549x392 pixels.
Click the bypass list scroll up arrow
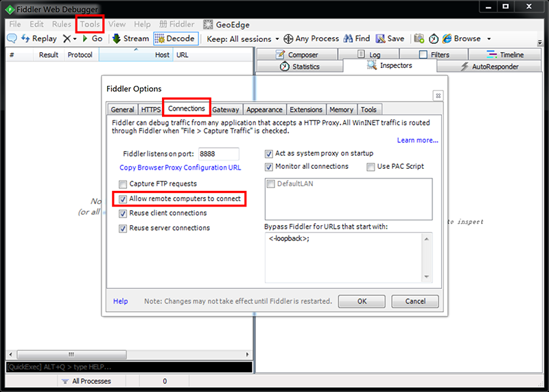click(426, 239)
